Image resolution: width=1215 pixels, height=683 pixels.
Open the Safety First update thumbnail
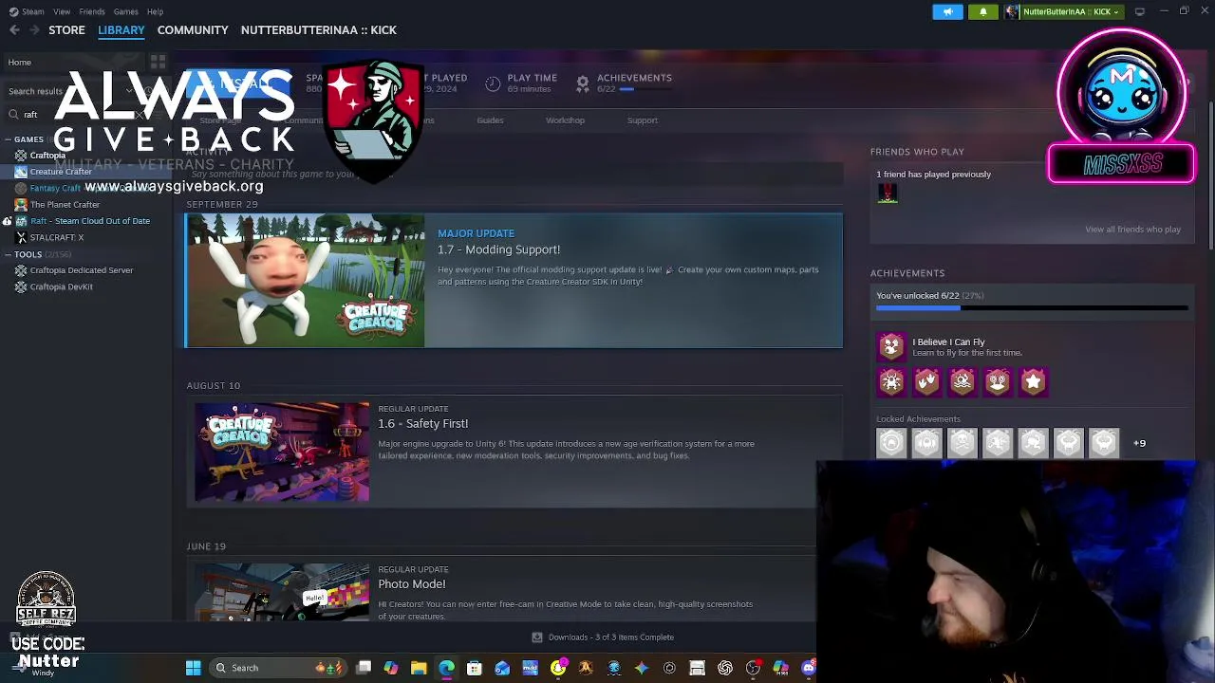(x=282, y=452)
